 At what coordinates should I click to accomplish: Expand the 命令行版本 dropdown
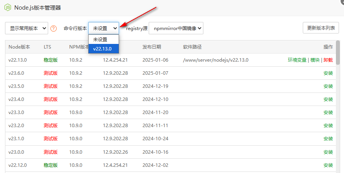(x=104, y=28)
